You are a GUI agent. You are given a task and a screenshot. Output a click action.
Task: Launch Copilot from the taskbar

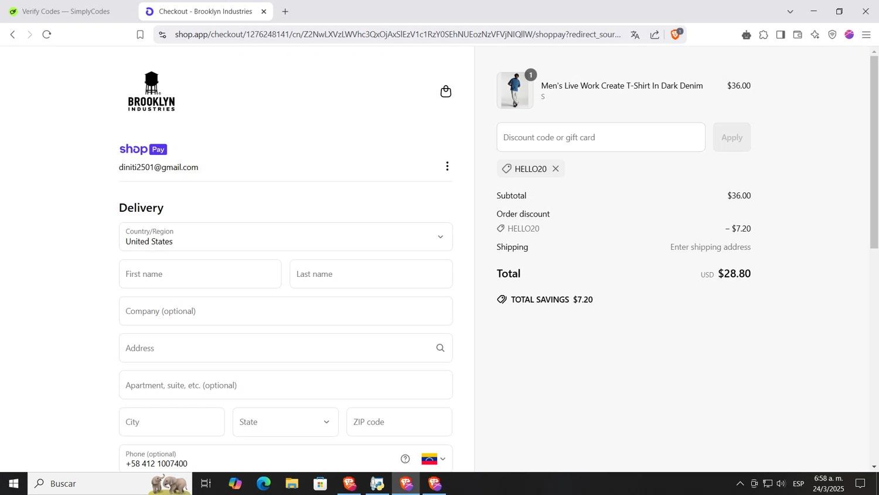point(235,483)
